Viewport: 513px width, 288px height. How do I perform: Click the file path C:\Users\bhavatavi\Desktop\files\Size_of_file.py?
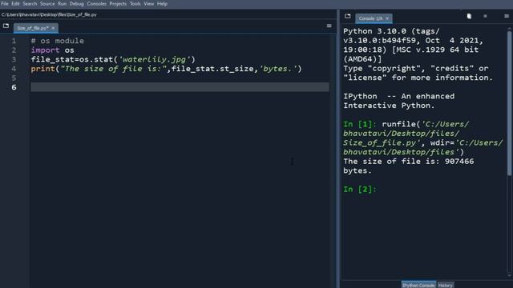click(49, 14)
